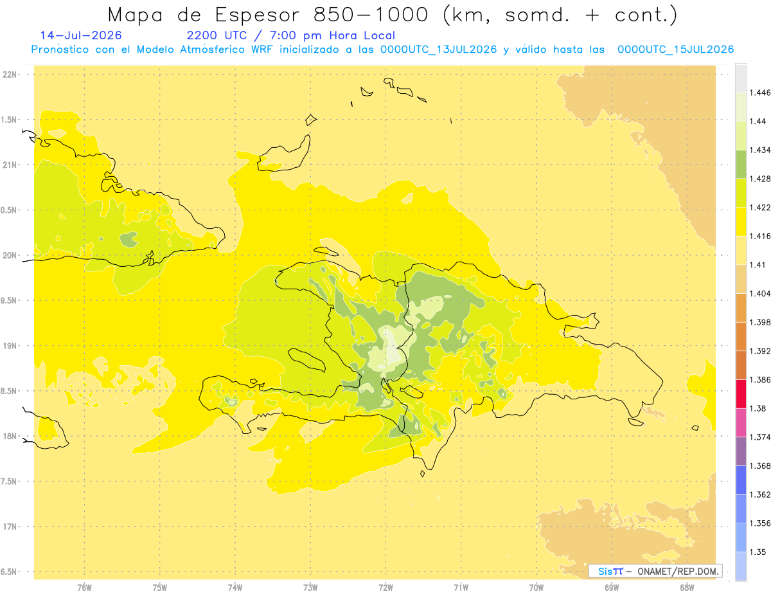Pick the green swatch between 1.428 and 1.434
771x596 pixels.
(x=741, y=164)
